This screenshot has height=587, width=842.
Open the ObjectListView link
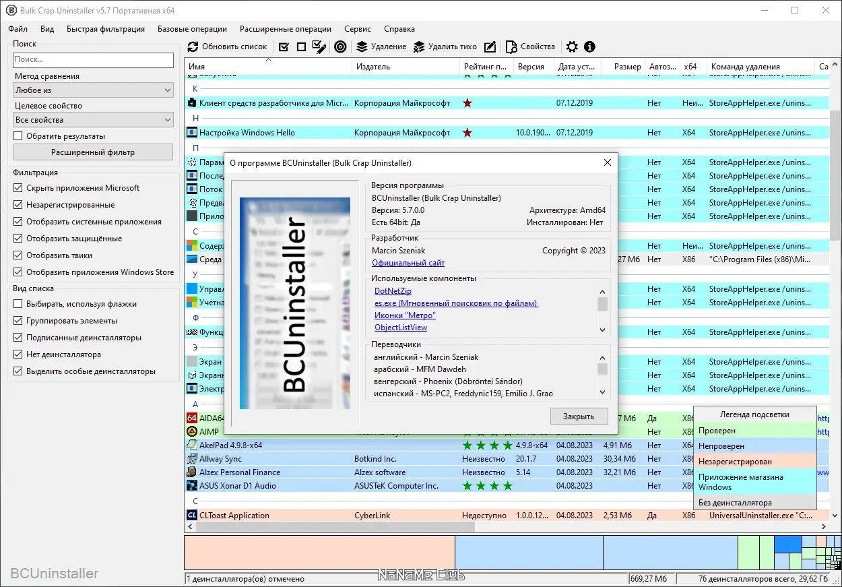click(x=401, y=328)
